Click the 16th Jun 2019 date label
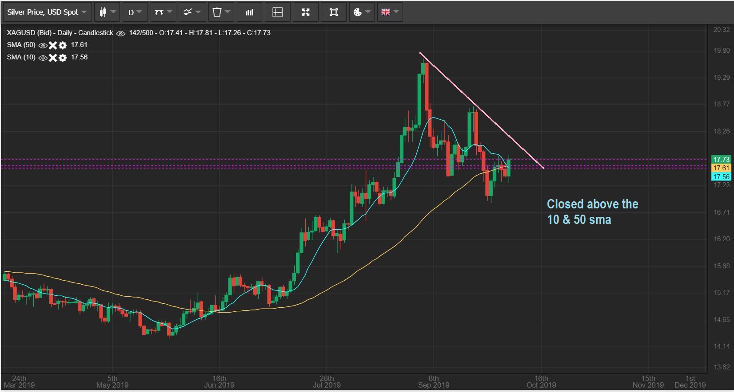The height and width of the screenshot is (392, 734). pyautogui.click(x=219, y=382)
